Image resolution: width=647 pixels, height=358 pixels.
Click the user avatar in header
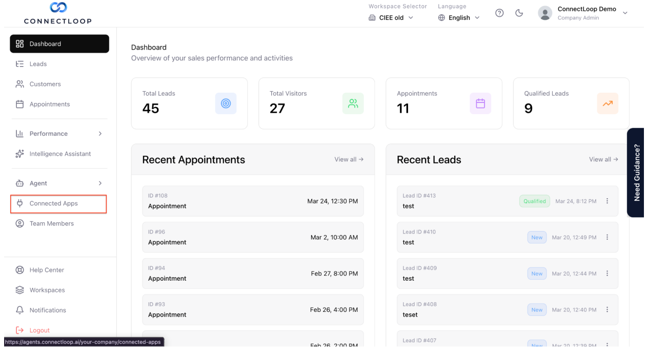[x=545, y=13]
